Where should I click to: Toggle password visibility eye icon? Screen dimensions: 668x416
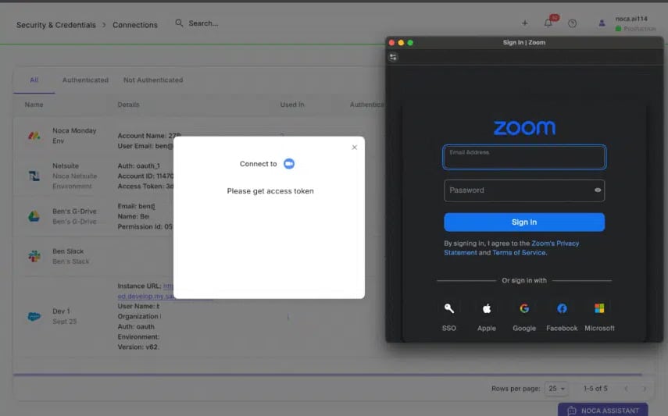(x=598, y=190)
